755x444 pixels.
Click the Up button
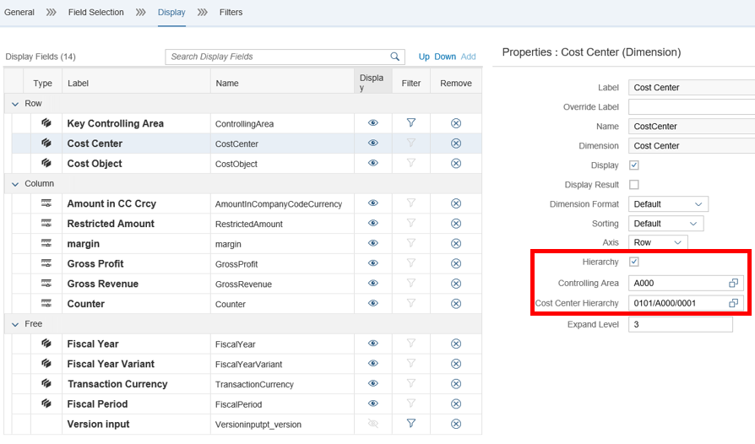[x=424, y=57]
